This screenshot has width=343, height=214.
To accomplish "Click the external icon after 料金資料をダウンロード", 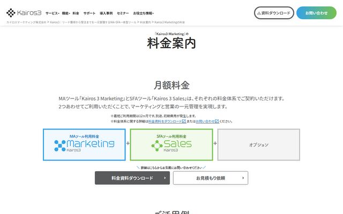I will pos(184,121).
